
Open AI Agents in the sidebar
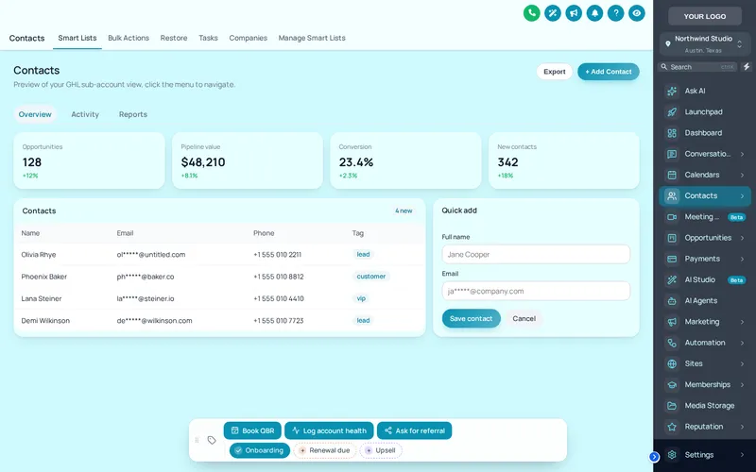pos(705,300)
